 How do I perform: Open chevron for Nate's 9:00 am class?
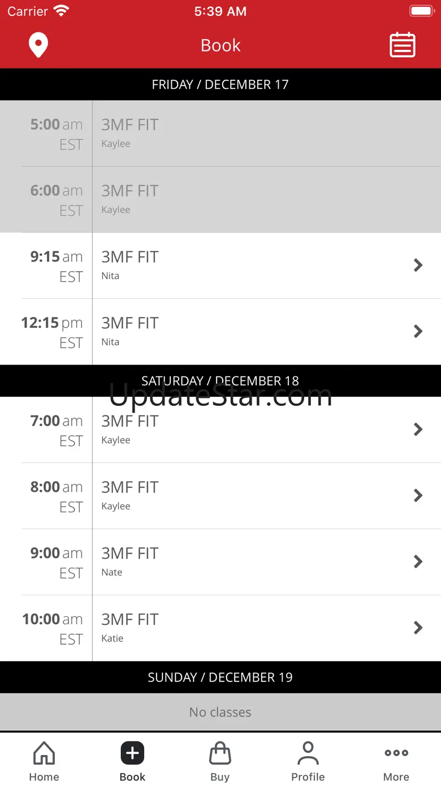click(x=418, y=561)
